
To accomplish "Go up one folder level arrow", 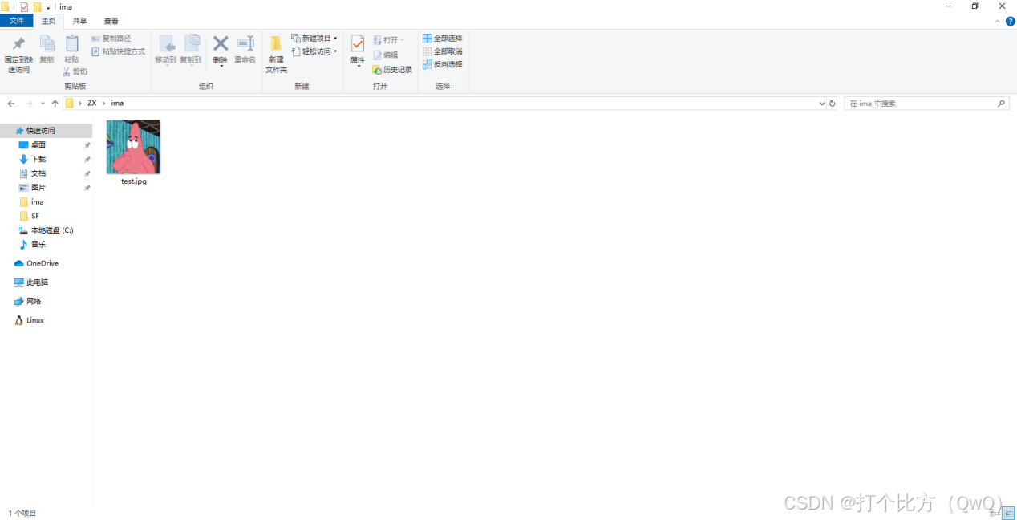I will click(55, 104).
